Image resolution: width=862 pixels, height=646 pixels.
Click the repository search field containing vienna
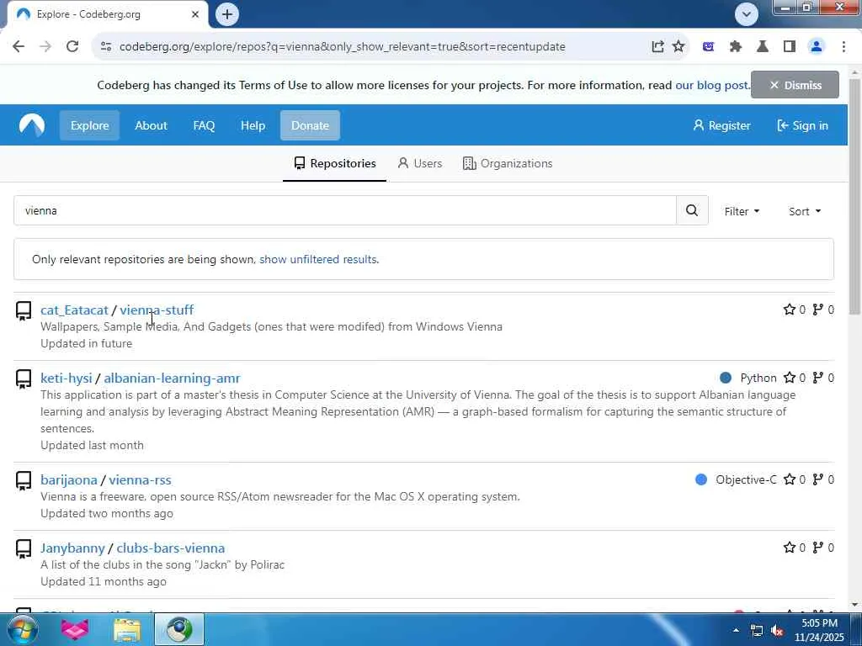pyautogui.click(x=344, y=210)
